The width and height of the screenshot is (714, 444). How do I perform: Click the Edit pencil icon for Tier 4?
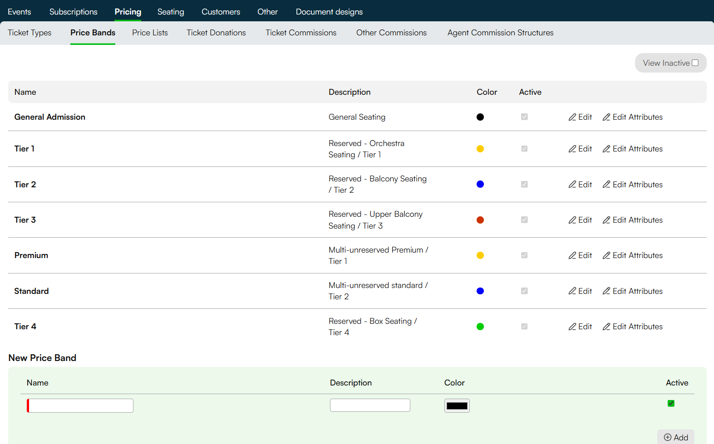tap(572, 327)
